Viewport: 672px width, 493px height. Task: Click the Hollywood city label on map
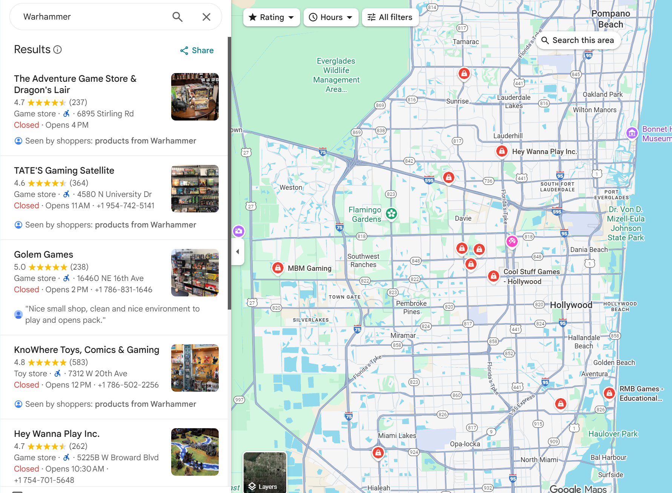(571, 305)
